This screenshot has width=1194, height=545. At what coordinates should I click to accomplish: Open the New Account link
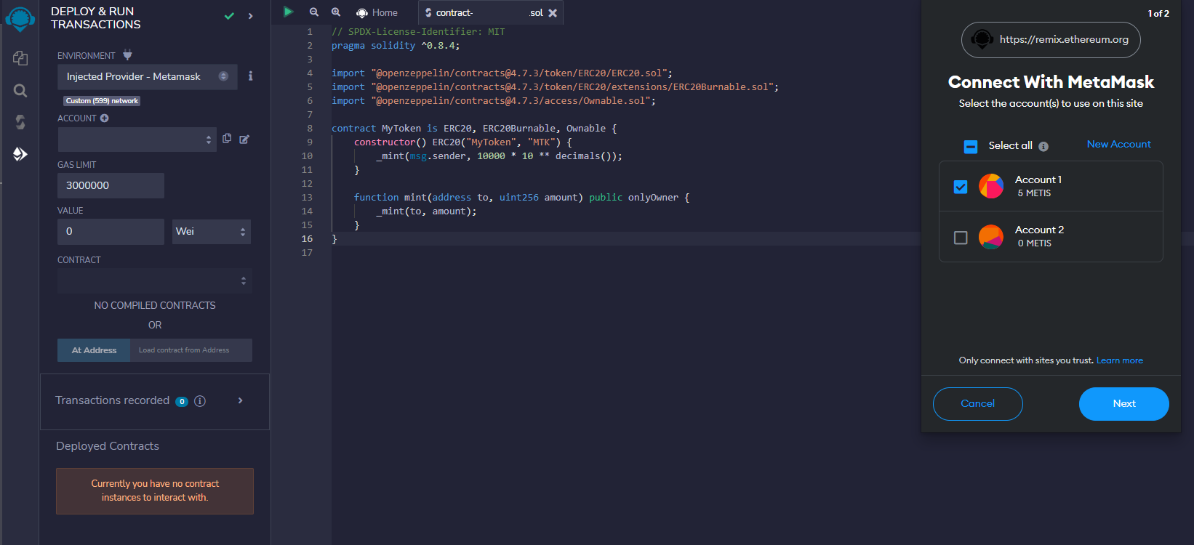[1118, 145]
